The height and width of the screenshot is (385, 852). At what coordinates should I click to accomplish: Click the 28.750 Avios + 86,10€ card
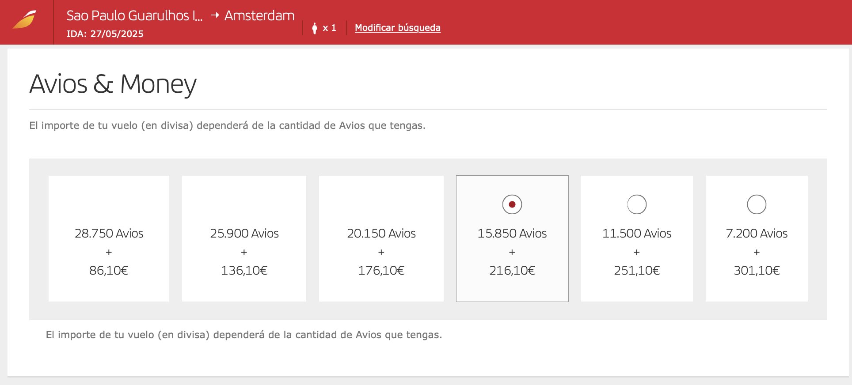pos(109,239)
